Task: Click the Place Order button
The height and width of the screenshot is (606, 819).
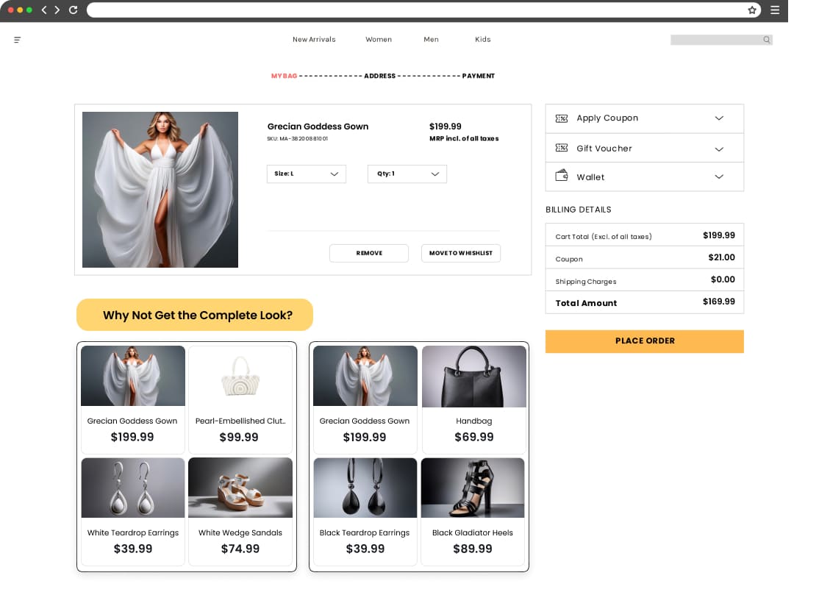Action: point(644,341)
